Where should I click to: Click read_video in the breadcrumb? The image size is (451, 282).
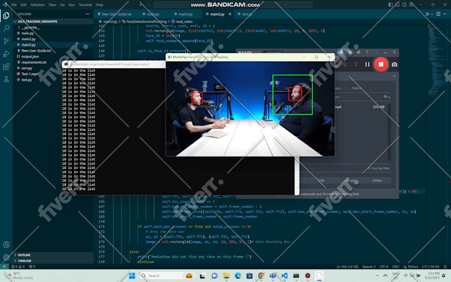(184, 22)
